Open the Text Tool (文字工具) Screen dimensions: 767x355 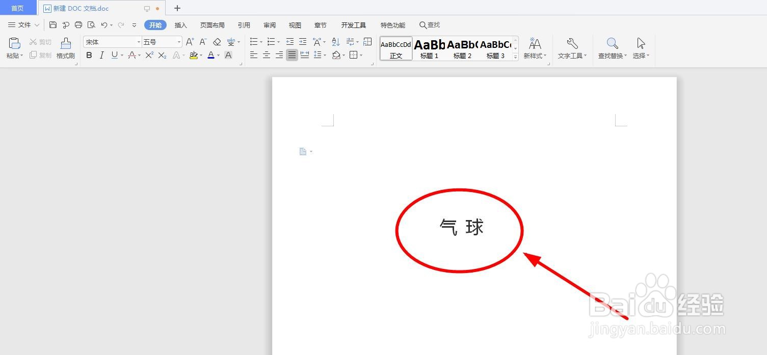coord(572,48)
